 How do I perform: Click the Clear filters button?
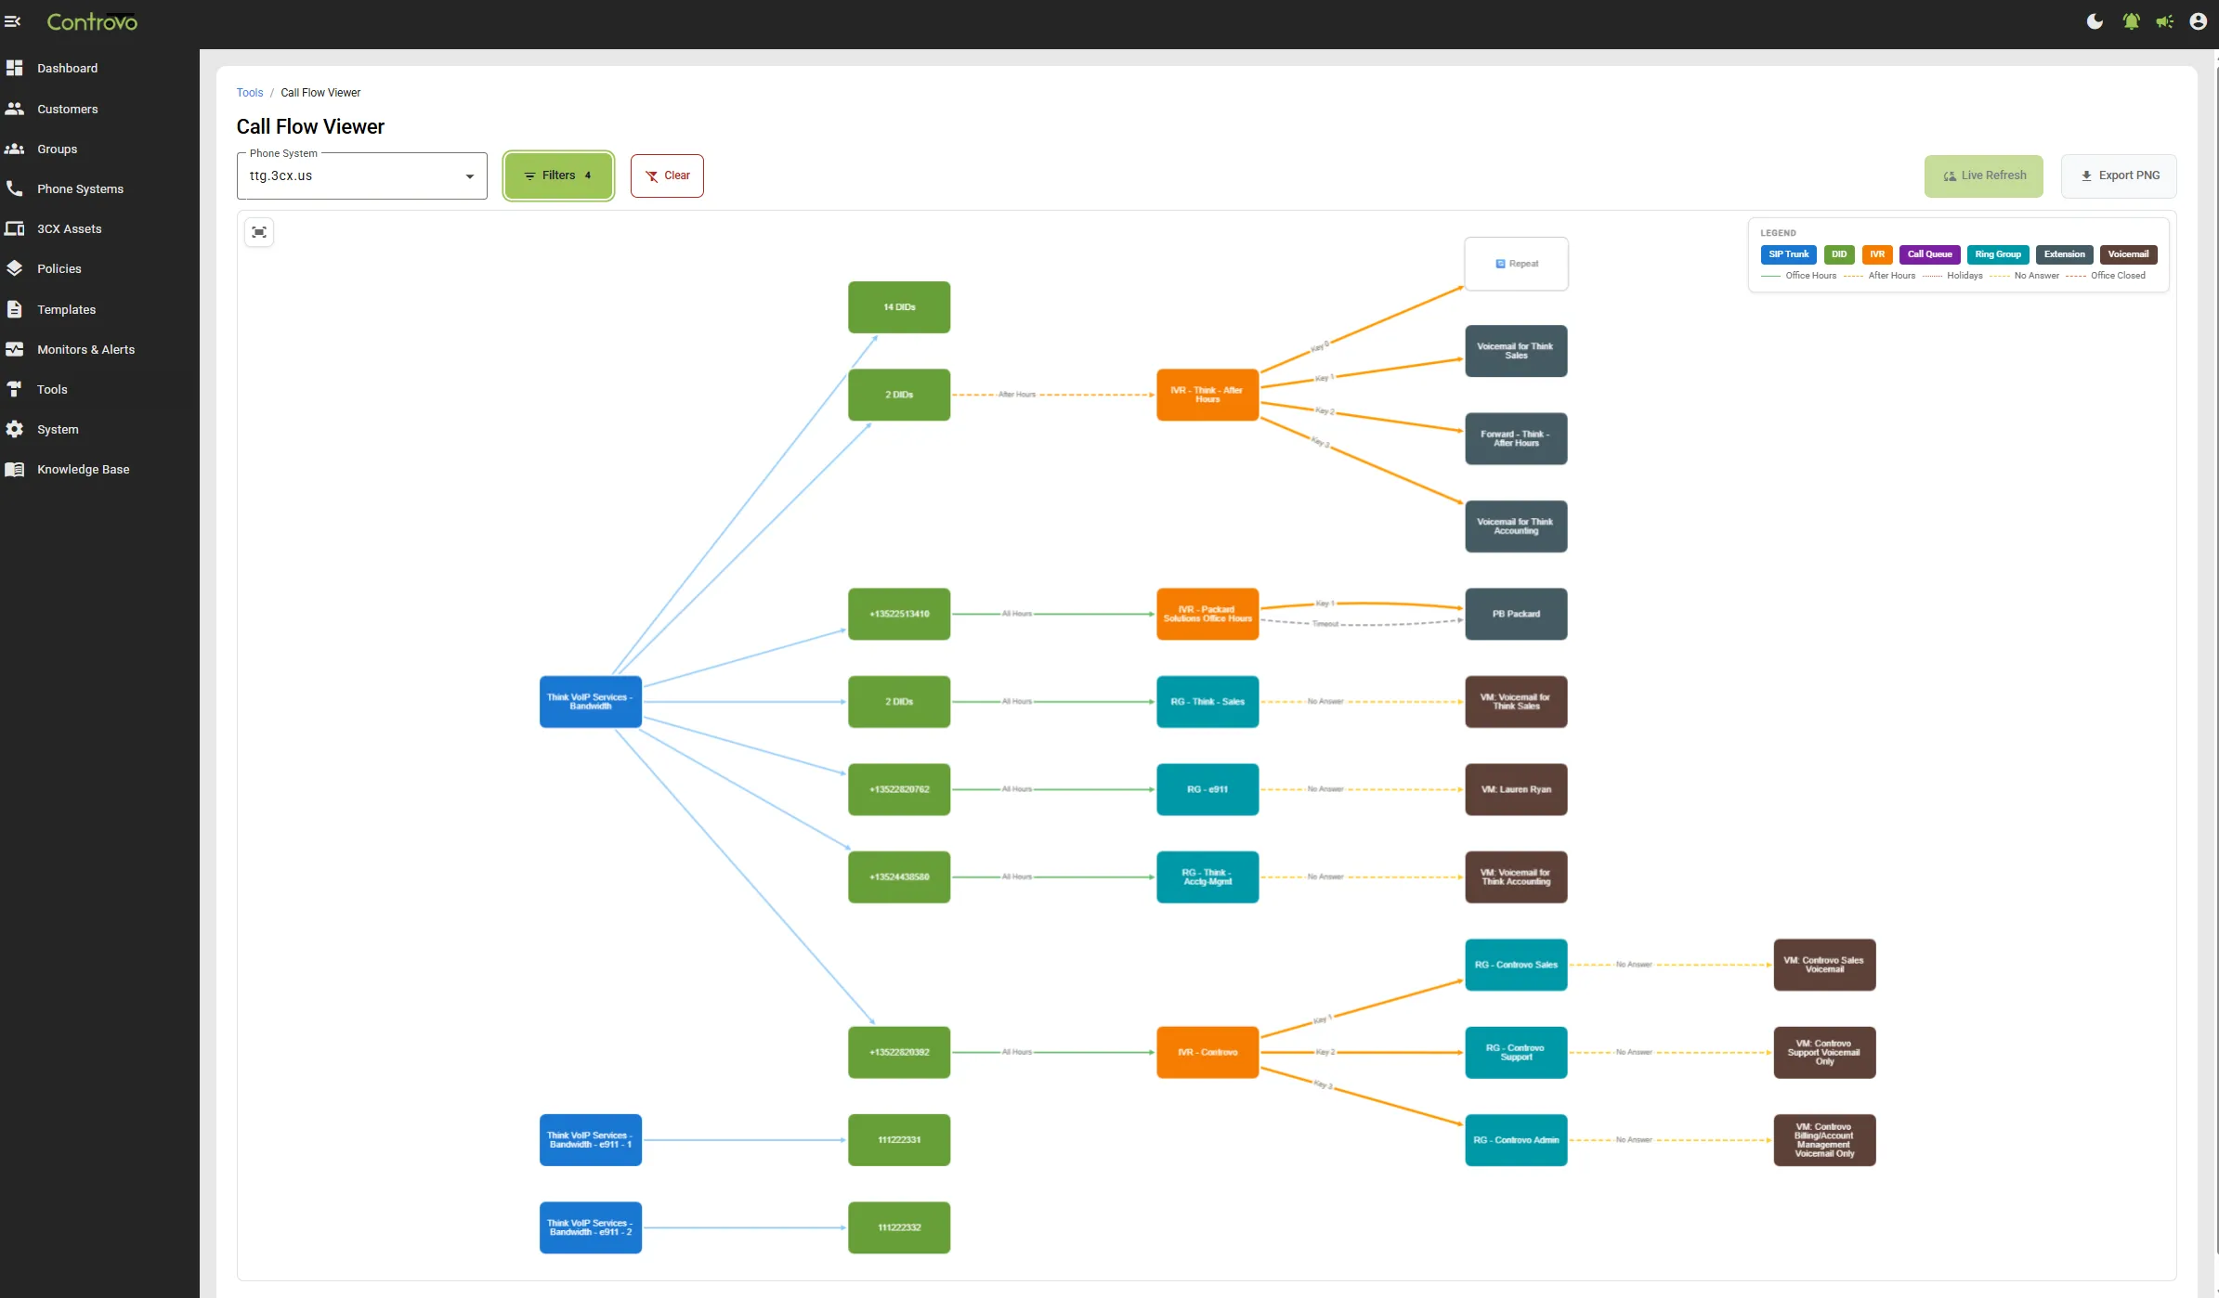[x=667, y=175]
